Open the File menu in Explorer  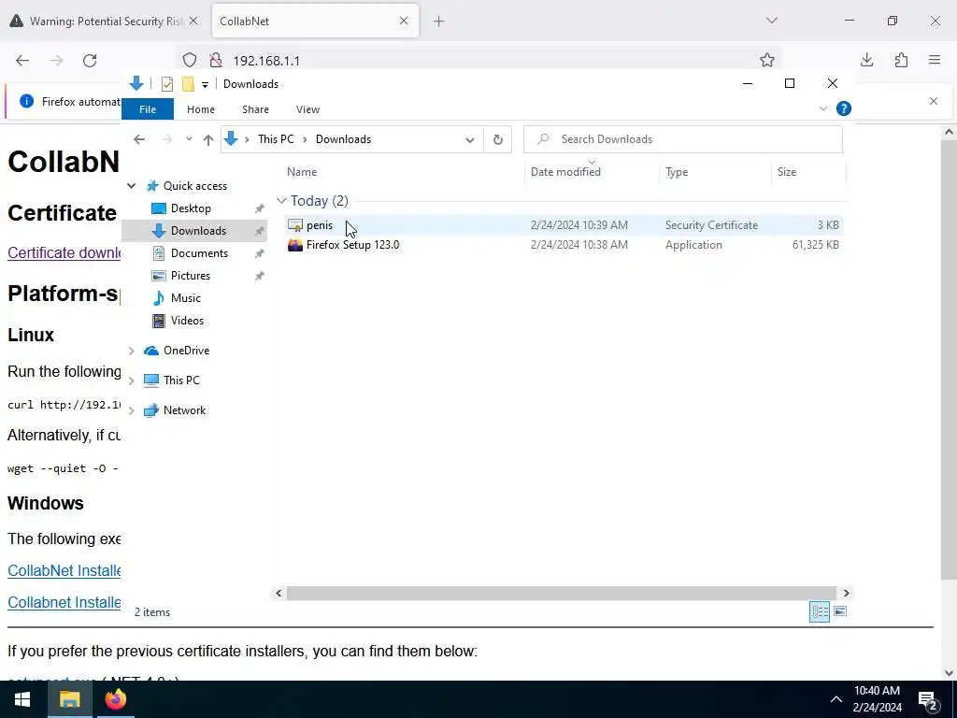click(148, 109)
